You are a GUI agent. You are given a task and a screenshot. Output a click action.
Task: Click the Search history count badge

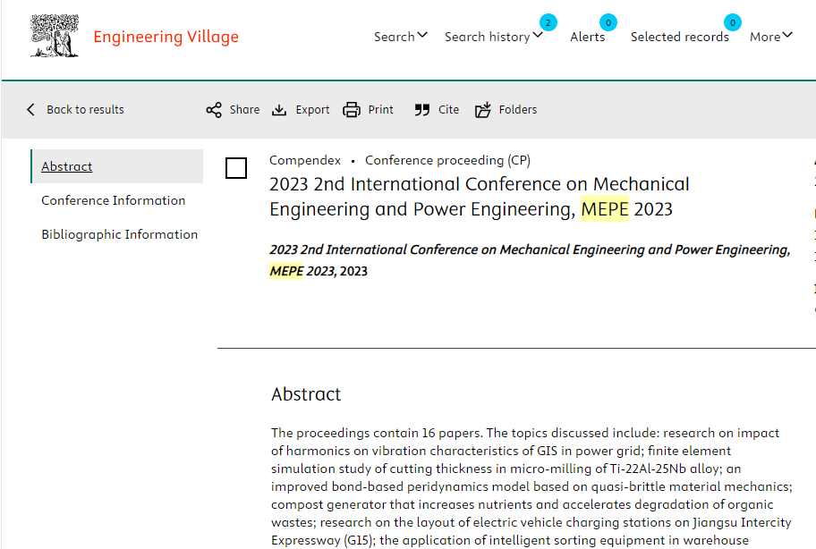(x=548, y=22)
